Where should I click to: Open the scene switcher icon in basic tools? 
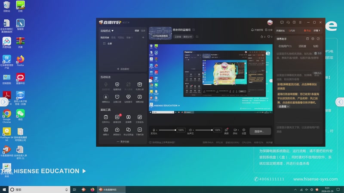pyautogui.click(x=128, y=130)
